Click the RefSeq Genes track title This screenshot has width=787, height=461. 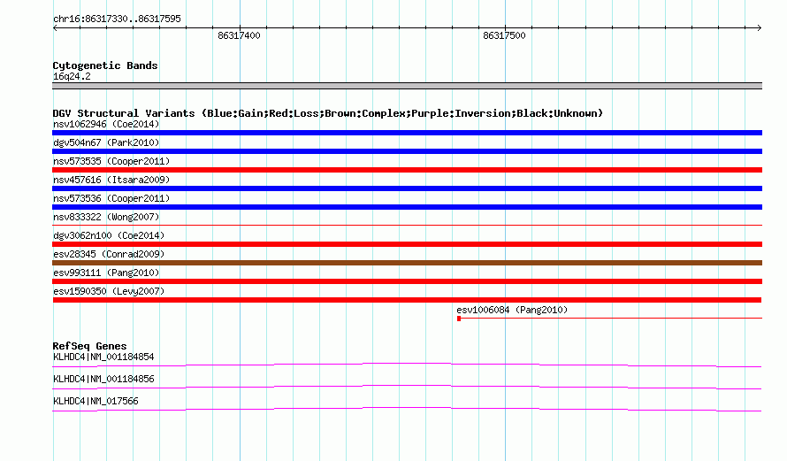[x=89, y=346]
